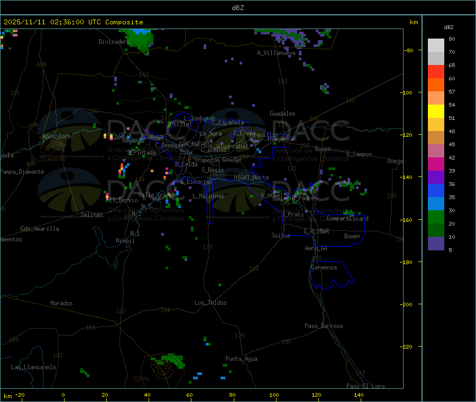
Task: Select the Aero_GA label
Action: point(316,248)
